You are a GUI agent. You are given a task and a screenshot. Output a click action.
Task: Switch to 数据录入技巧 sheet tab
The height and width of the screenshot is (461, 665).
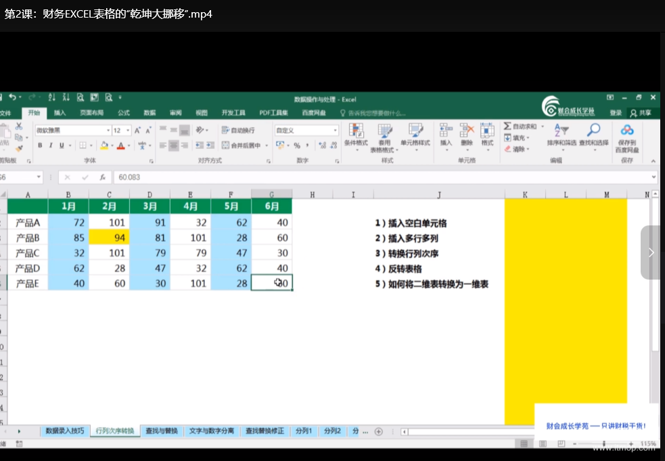point(65,431)
